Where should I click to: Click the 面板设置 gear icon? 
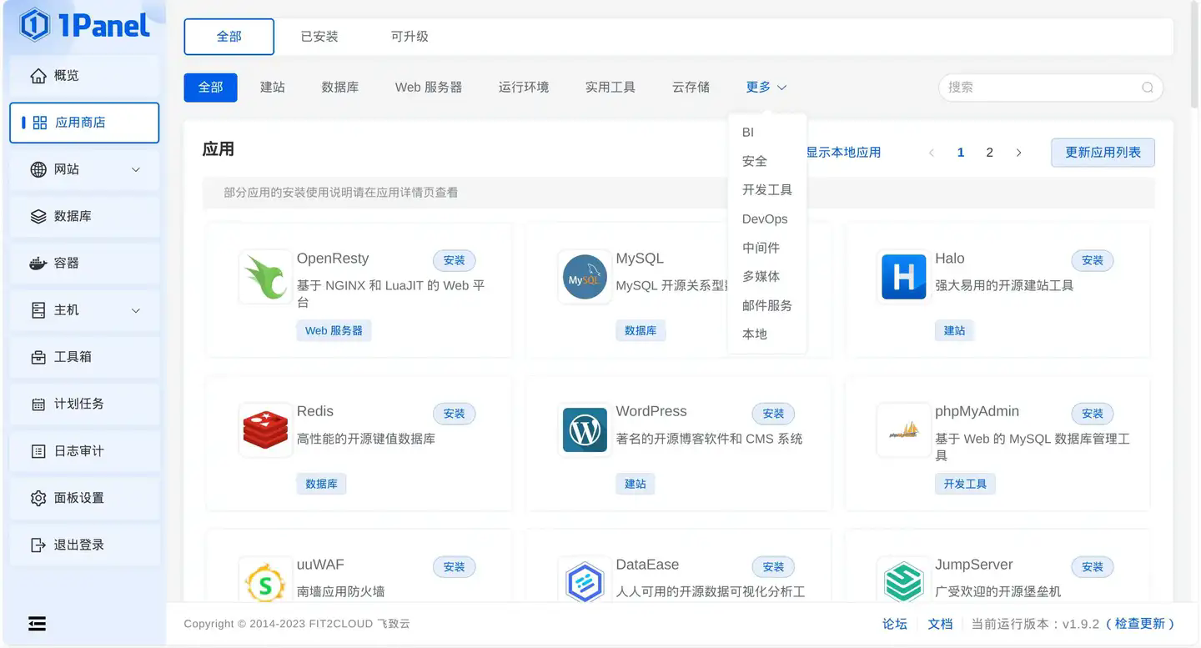point(38,498)
